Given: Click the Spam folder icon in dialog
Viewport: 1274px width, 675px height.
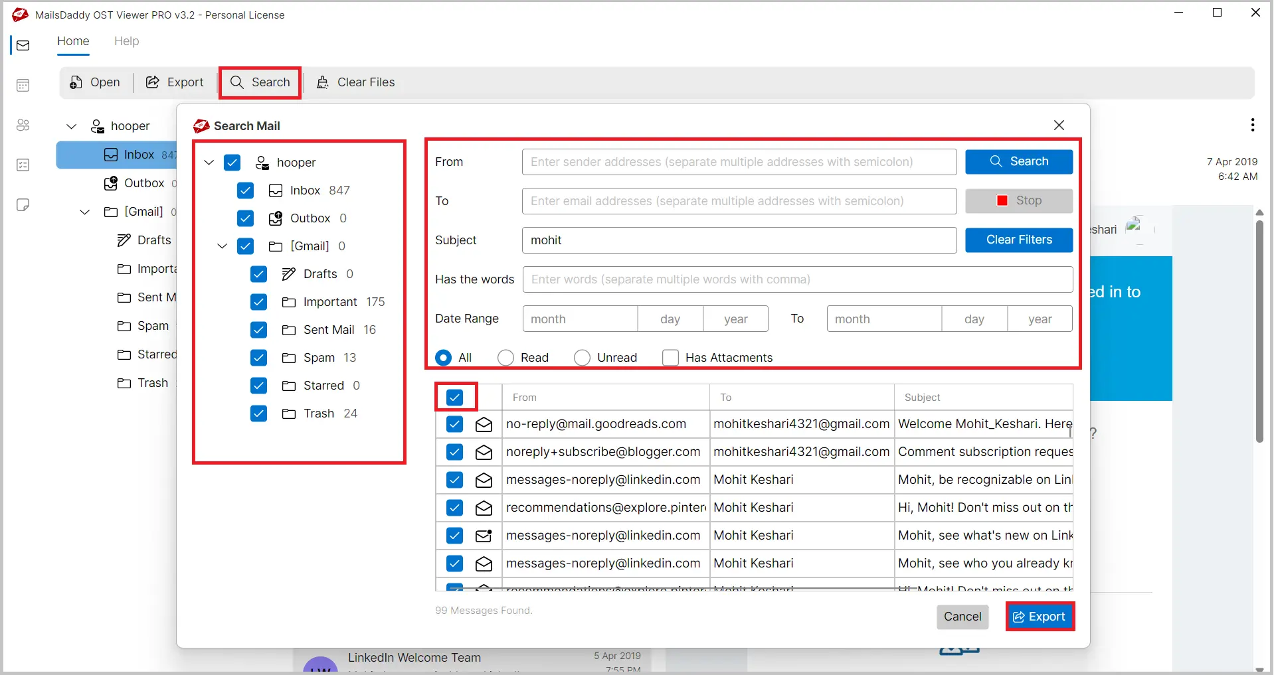Looking at the screenshot, I should pyautogui.click(x=289, y=358).
